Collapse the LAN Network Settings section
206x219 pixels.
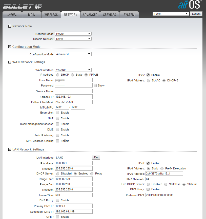[9, 149]
